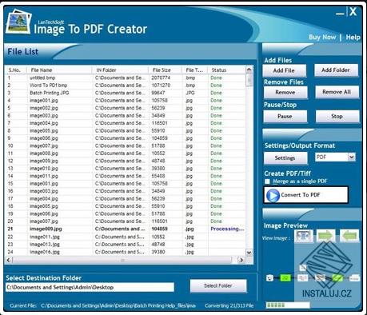Select row 4 'image001.jpg'
This screenshot has height=315, width=367.
tap(126, 101)
